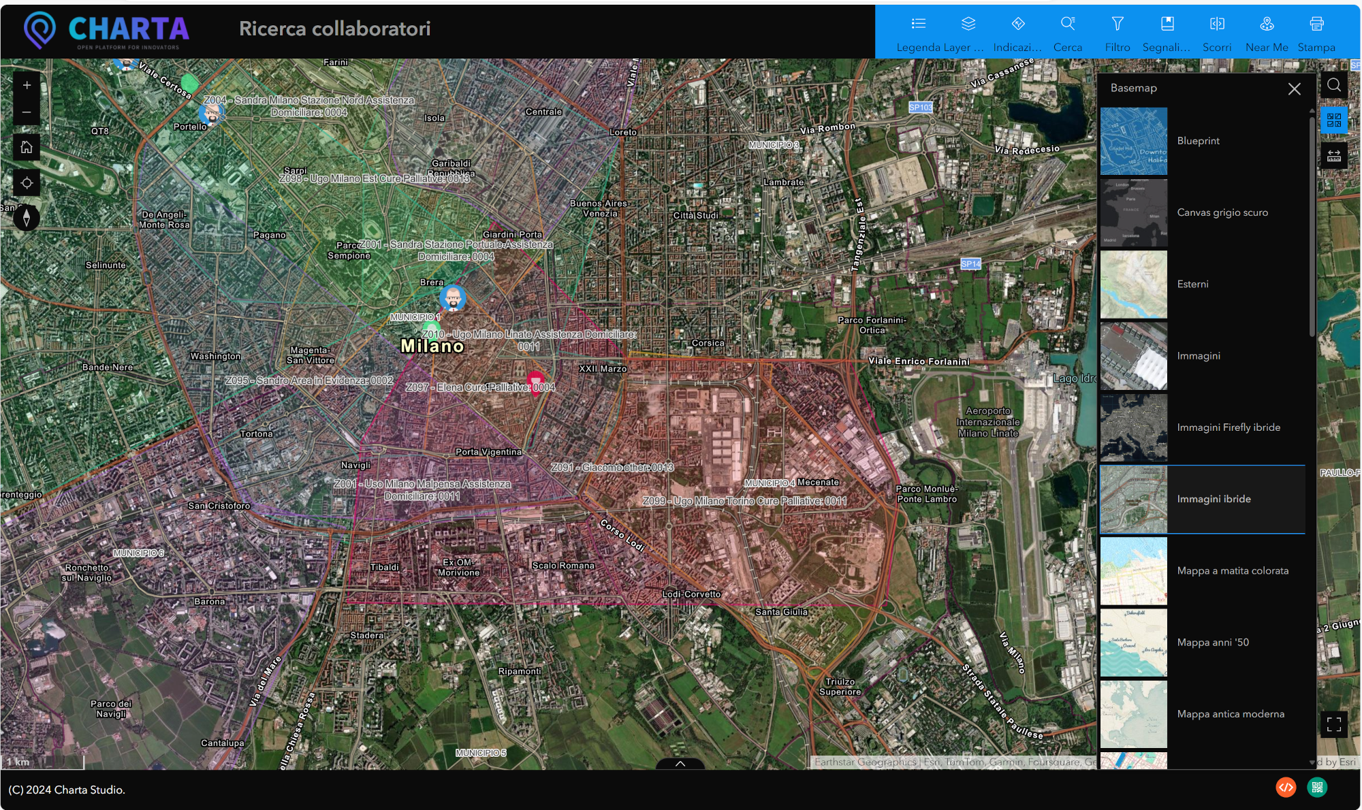The height and width of the screenshot is (810, 1362).
Task: Select the Blueprint basemap thumbnail
Action: click(1134, 141)
